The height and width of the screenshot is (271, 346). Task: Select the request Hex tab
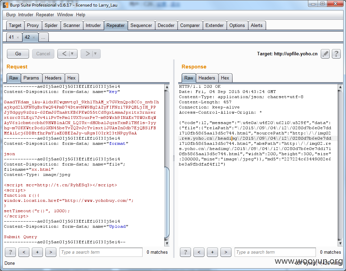coord(72,78)
